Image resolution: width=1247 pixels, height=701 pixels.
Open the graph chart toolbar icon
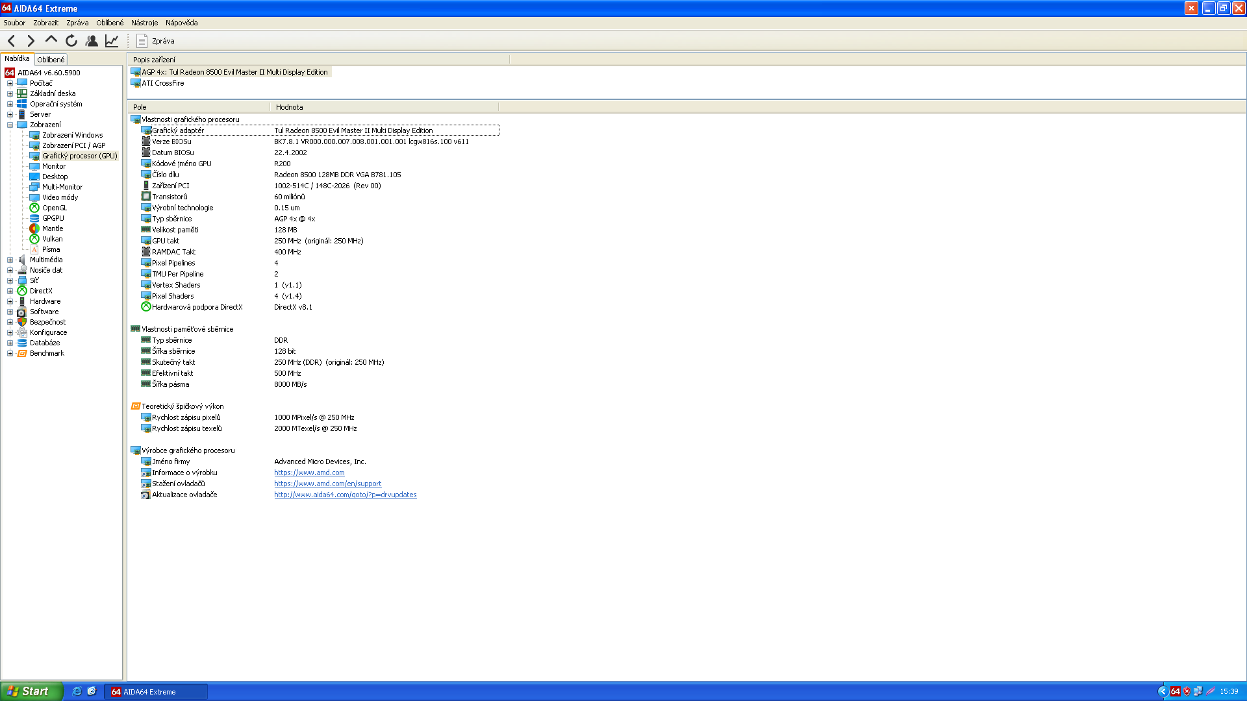point(112,41)
